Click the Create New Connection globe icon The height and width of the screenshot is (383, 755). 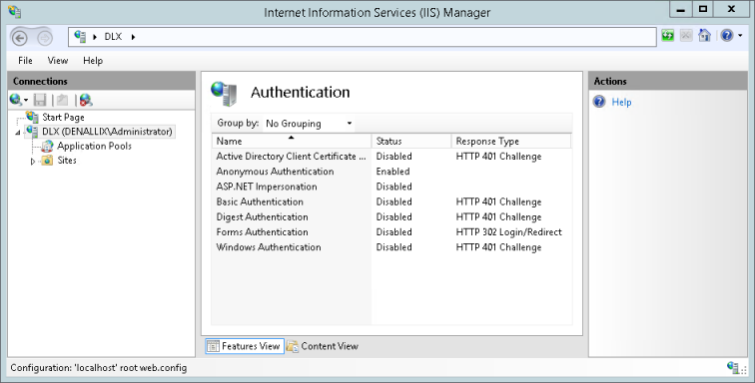click(x=16, y=100)
